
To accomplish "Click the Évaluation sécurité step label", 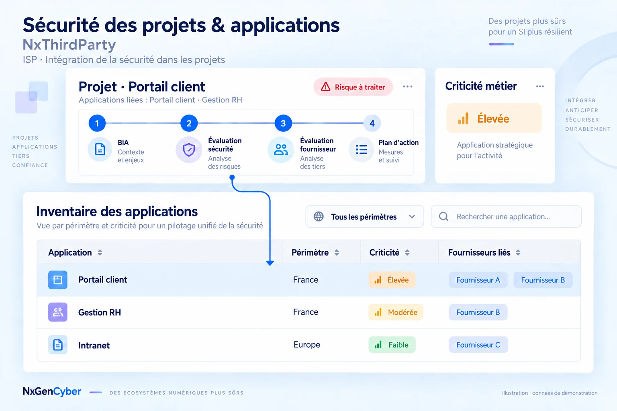I will [225, 145].
